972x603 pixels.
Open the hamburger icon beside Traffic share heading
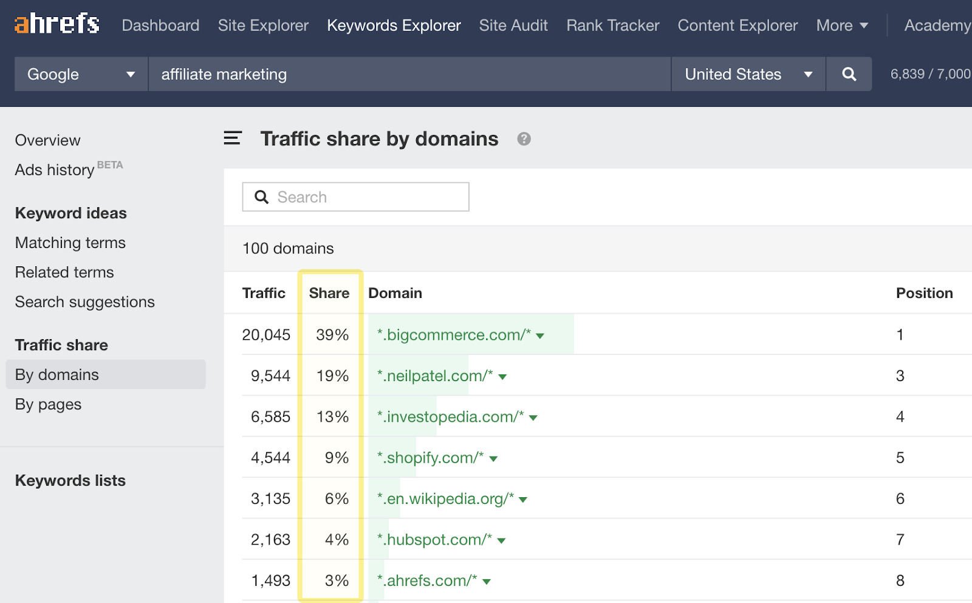[x=232, y=138]
